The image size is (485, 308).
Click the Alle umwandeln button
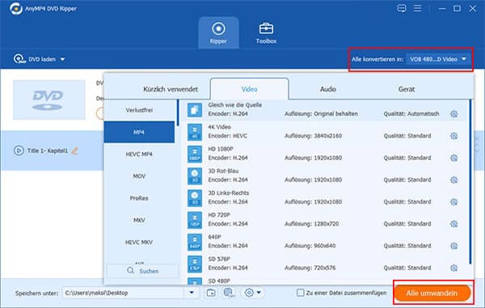(x=432, y=293)
